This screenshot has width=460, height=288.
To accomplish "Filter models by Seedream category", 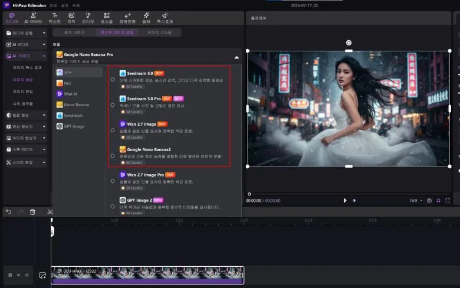I will [78, 116].
